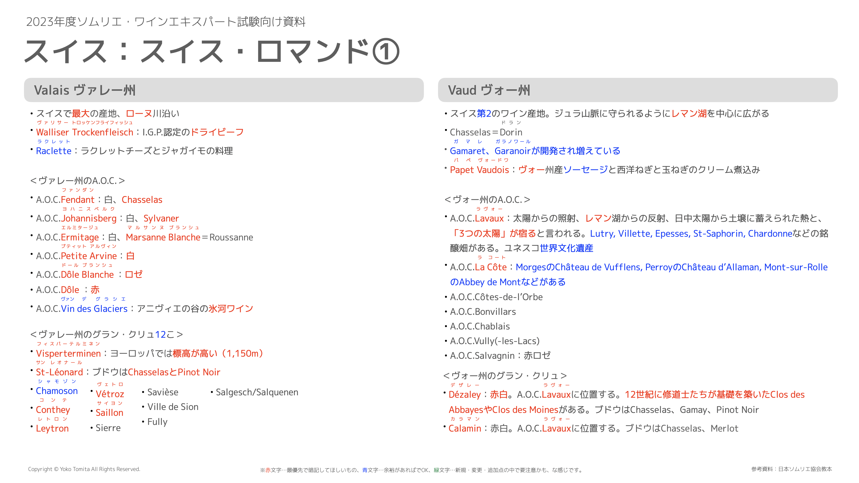
Task: Click the Sierre entry
Action: click(x=108, y=428)
